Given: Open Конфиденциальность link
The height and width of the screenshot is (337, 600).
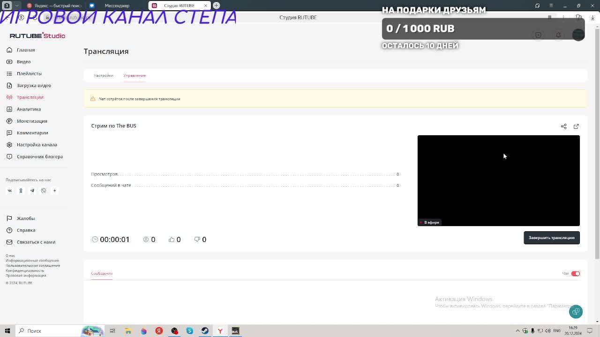Looking at the screenshot, I should (x=25, y=271).
